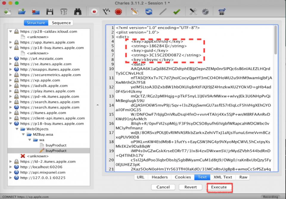286x199 pixels.
Task: Click the New Session toolbar icon
Action: coord(7,12)
